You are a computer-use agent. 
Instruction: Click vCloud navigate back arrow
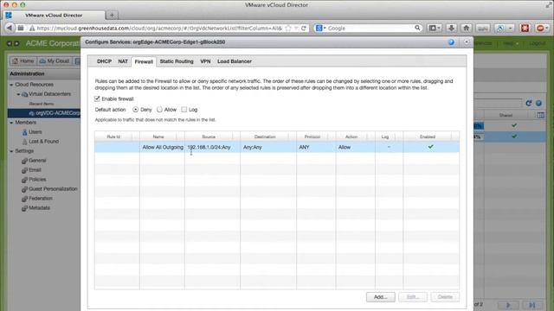(x=10, y=43)
